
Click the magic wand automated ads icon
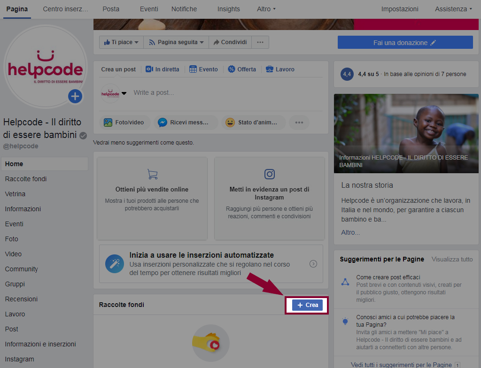115,264
